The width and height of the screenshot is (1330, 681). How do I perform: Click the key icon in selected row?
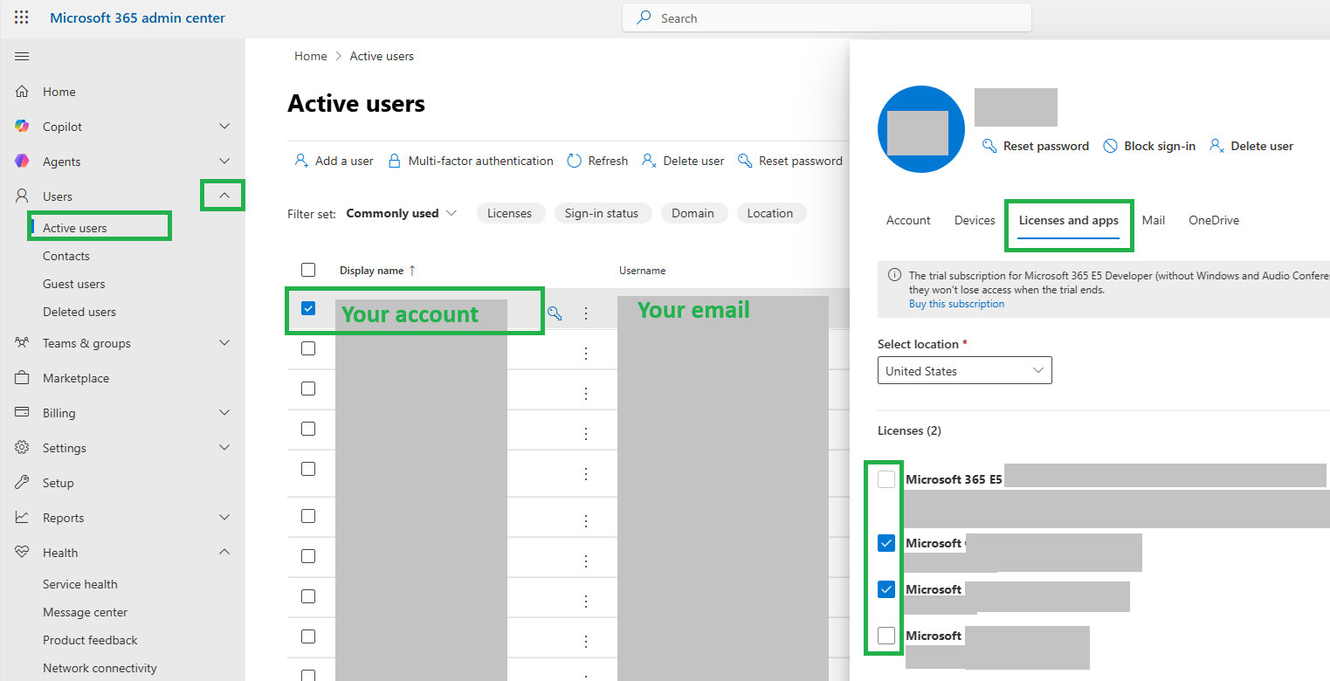pos(555,313)
